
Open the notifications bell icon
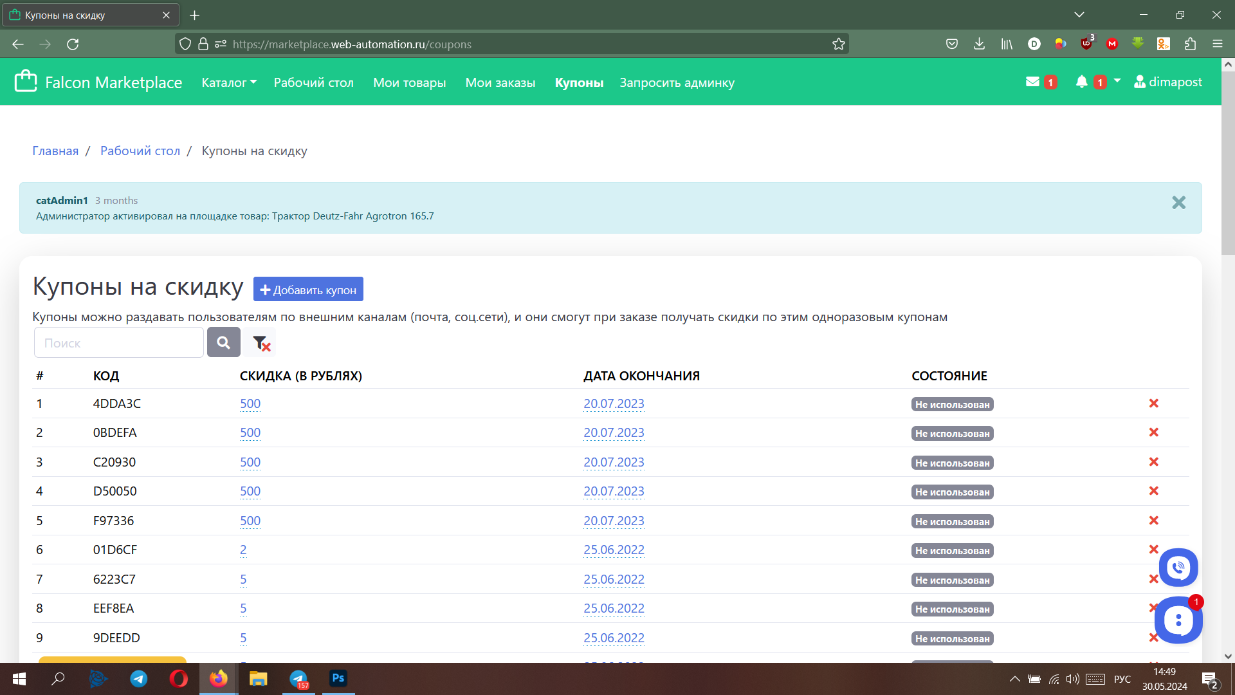[x=1082, y=82]
